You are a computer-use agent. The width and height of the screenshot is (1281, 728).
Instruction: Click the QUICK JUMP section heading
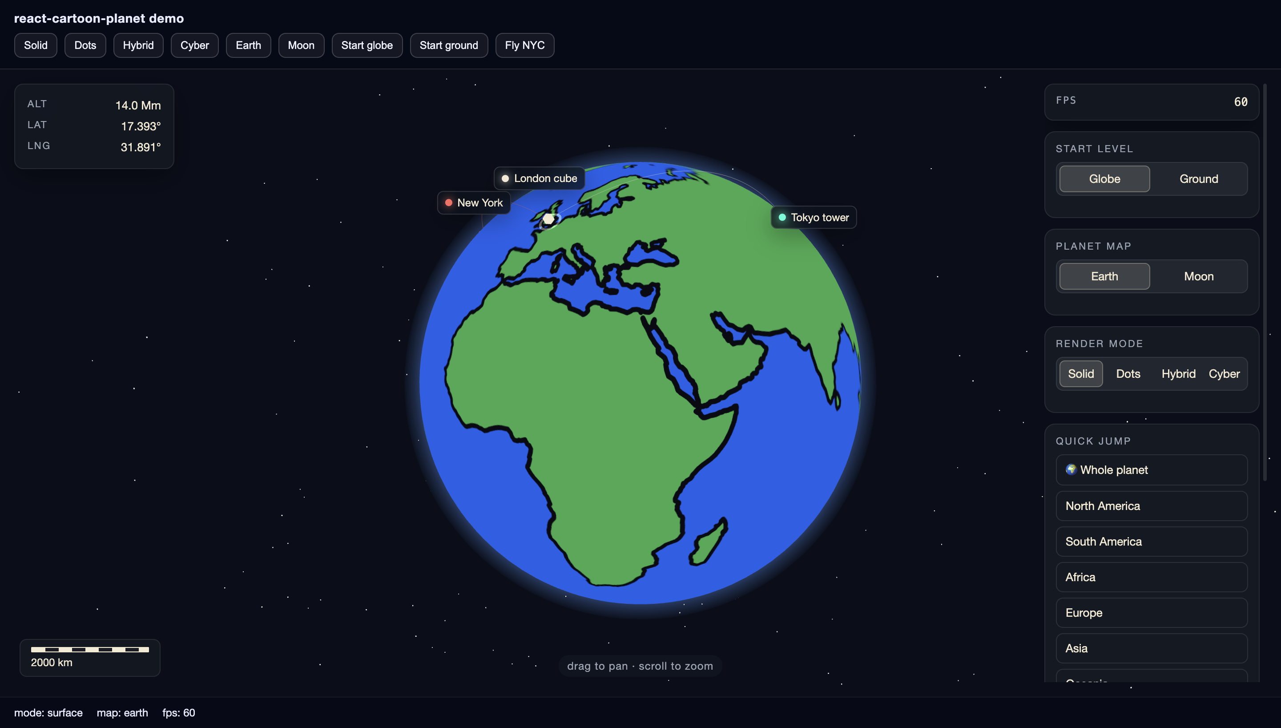point(1093,441)
